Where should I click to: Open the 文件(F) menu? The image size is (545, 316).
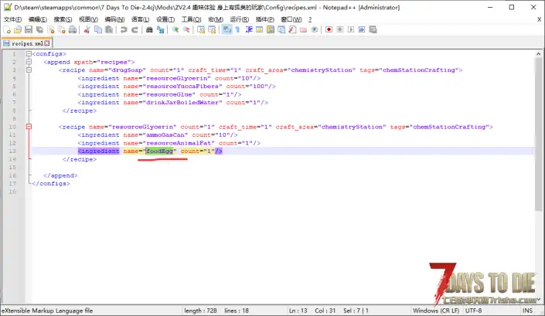pos(13,18)
